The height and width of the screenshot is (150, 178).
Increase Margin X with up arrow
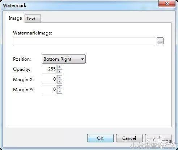pos(60,77)
